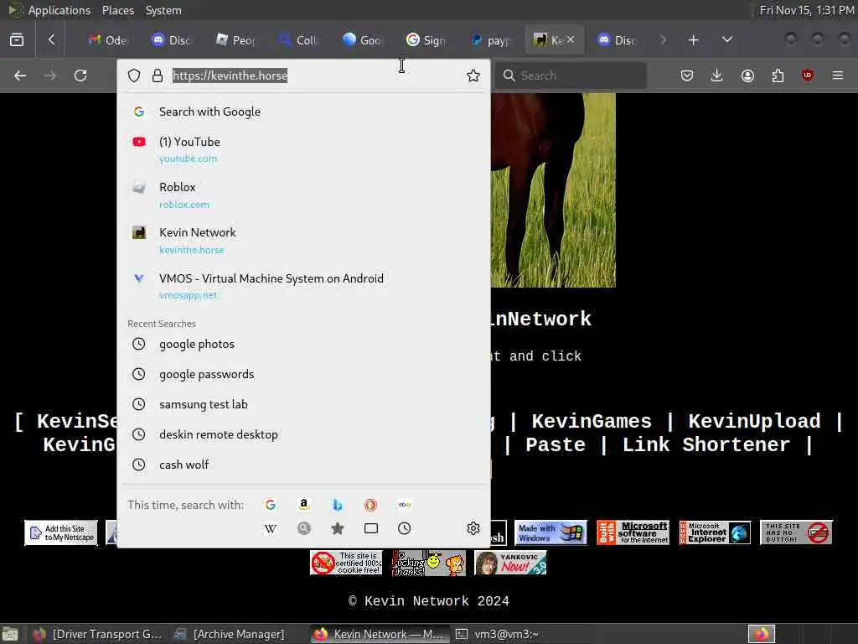Image resolution: width=858 pixels, height=644 pixels.
Task: Switch to the Google Sign tab
Action: coord(426,40)
